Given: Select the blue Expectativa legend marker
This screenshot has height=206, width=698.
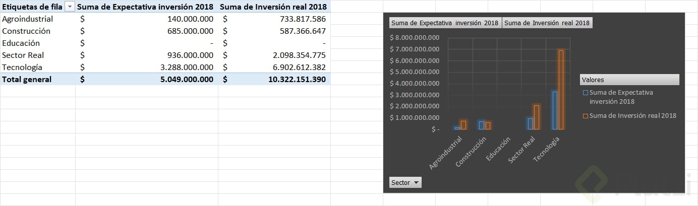Looking at the screenshot, I should [586, 93].
